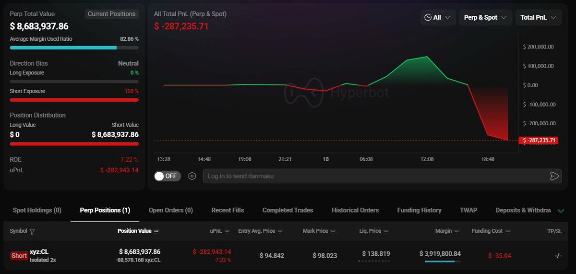
Task: Click the -88,578.168 xyz:CL size text
Action: pyautogui.click(x=138, y=260)
